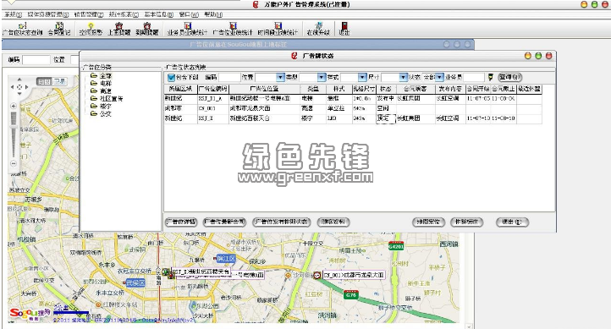611x329 pixels.
Task: Click the map zoom slider track
Action: tap(14, 134)
